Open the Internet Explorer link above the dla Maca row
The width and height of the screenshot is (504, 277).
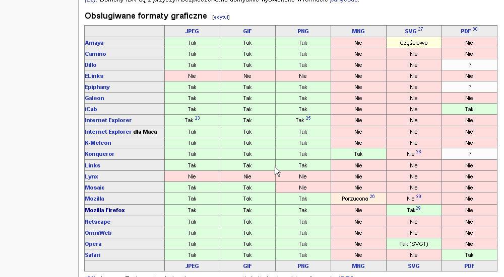coord(108,120)
